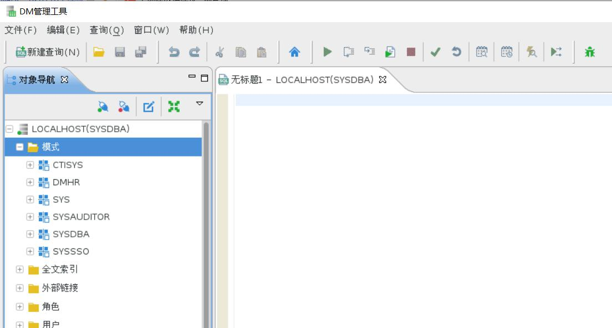Click the execute script file icon

[390, 52]
